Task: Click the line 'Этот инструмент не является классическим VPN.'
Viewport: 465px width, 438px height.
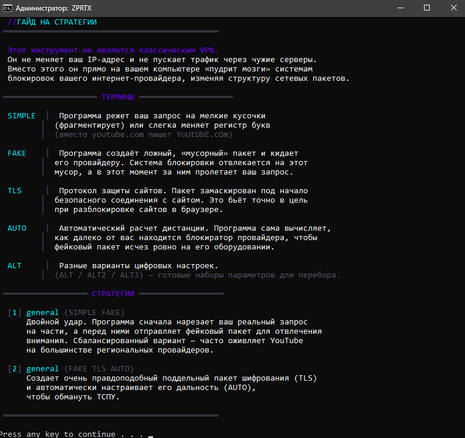Action: click(113, 50)
